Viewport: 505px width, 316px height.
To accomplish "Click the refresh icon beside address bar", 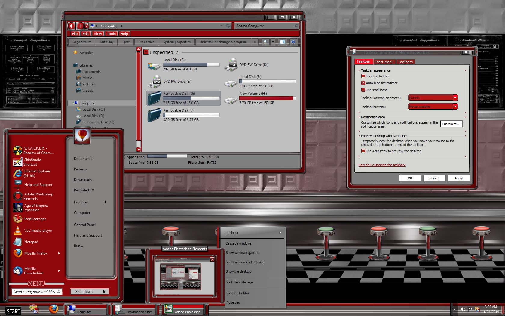I will [228, 26].
